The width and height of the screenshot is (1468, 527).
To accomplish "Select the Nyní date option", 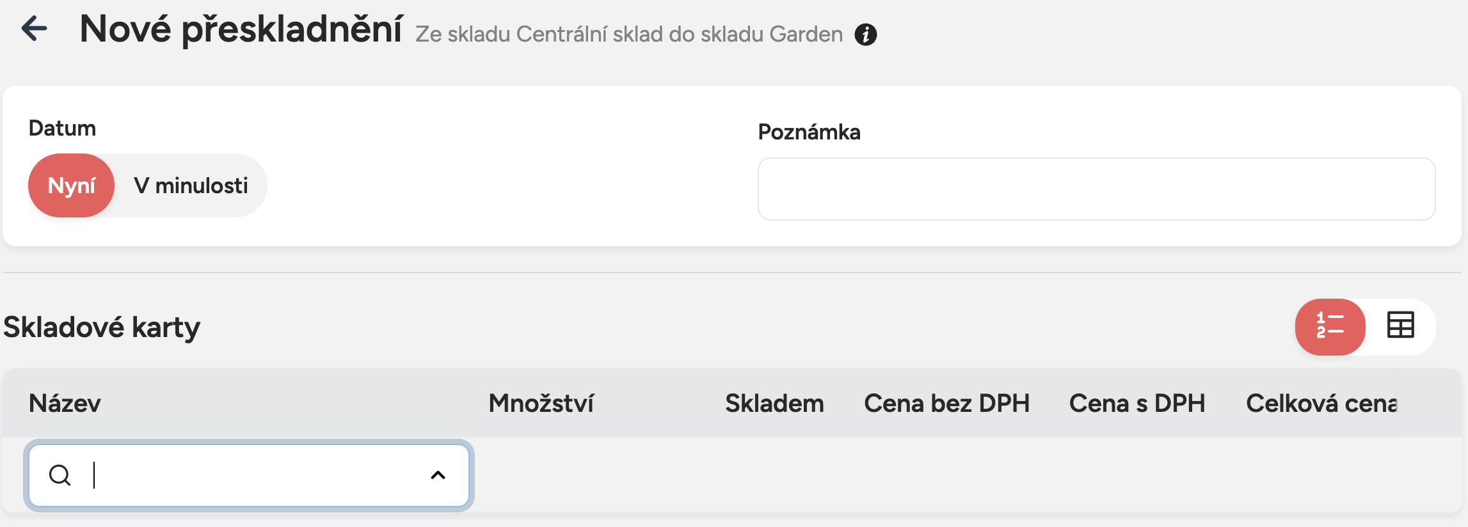I will coord(72,185).
